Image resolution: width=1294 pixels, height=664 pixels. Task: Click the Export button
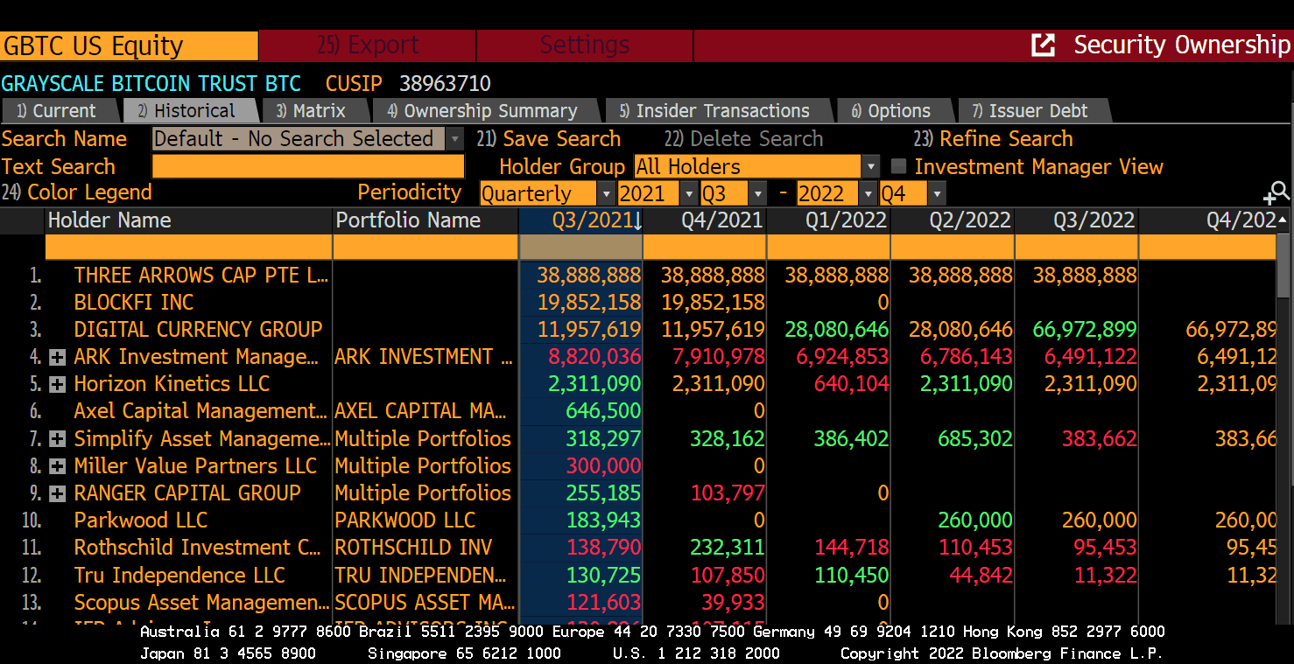368,45
